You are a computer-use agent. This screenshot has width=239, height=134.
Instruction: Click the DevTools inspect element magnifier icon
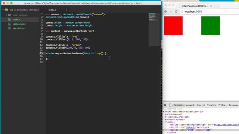pos(165,105)
